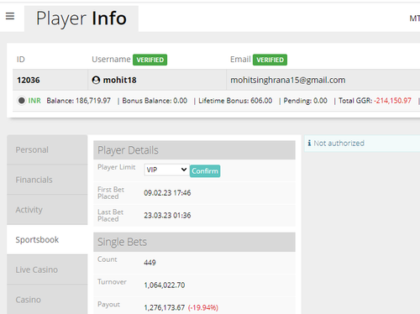Select the username mohit18
Screen dimensions: 420x314
tap(120, 80)
